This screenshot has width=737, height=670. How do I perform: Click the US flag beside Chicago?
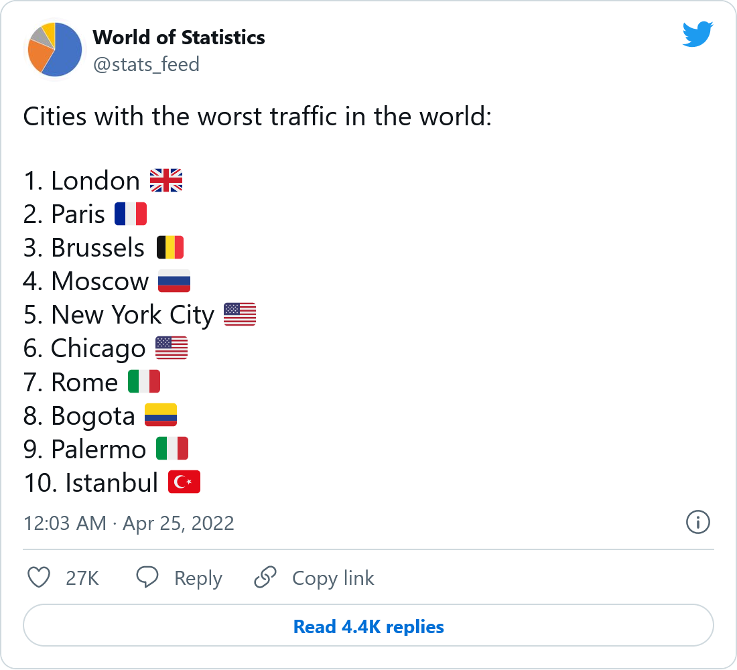click(x=172, y=348)
